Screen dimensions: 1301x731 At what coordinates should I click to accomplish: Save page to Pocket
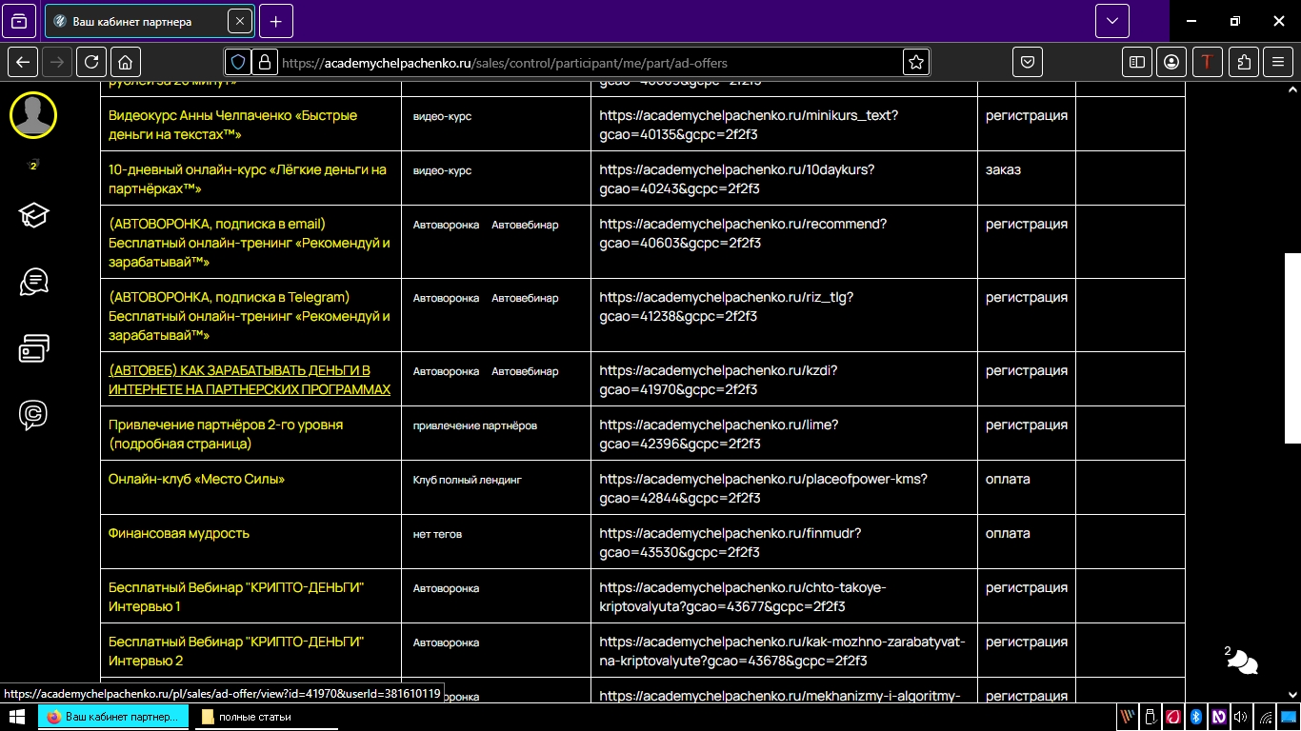pos(1028,62)
